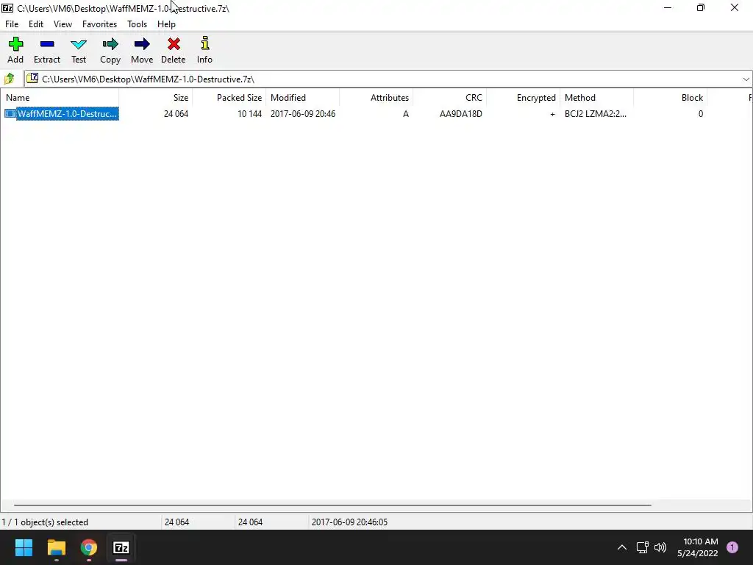Show hidden system tray icons
The width and height of the screenshot is (753, 565).
tap(622, 547)
